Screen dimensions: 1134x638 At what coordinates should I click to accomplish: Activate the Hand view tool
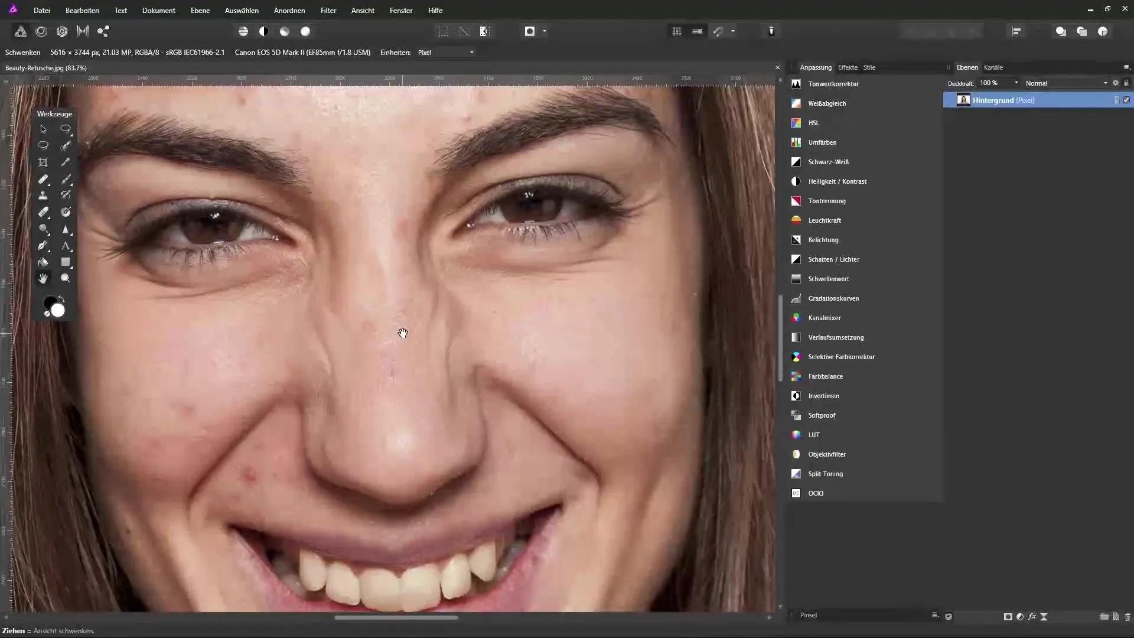(43, 278)
